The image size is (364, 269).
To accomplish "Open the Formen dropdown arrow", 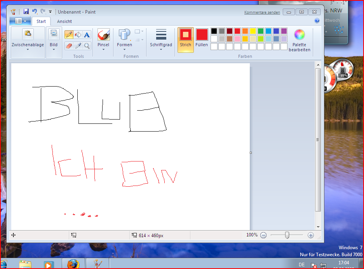I will (x=124, y=49).
